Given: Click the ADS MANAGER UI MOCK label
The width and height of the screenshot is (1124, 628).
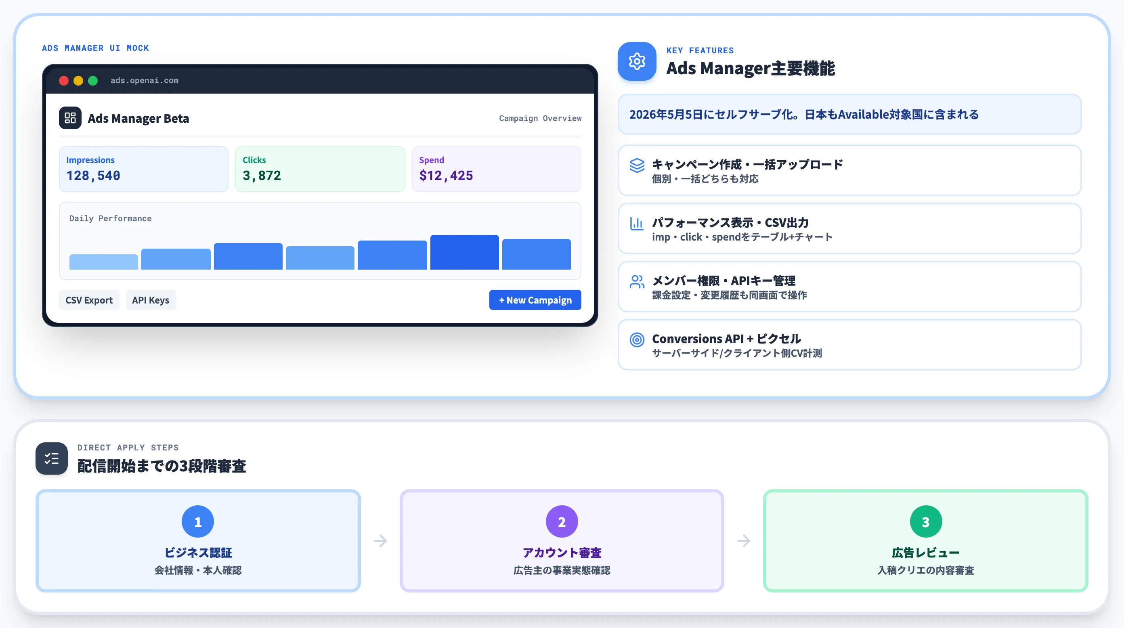Looking at the screenshot, I should [96, 48].
